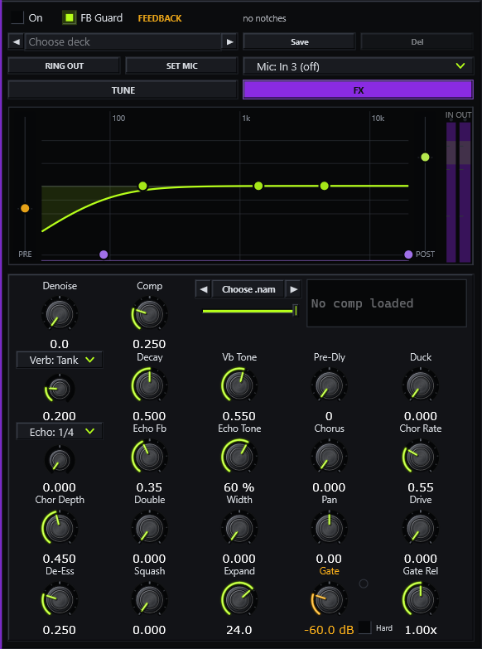Click the no notches status text

point(264,18)
